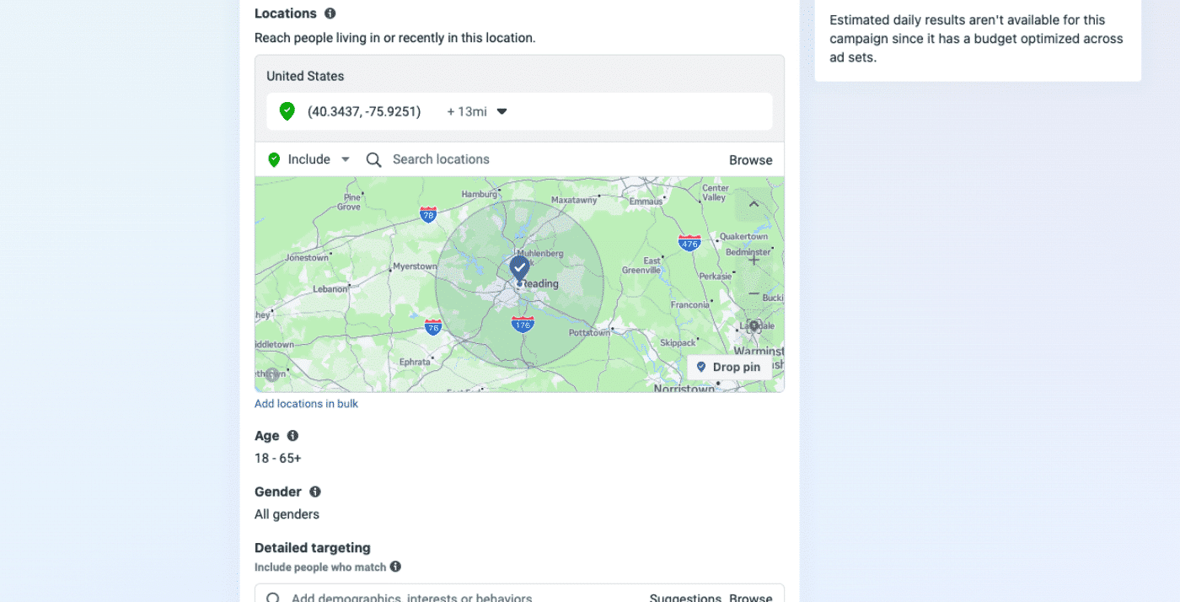Click info icon after 'Include people who match'

click(x=395, y=567)
